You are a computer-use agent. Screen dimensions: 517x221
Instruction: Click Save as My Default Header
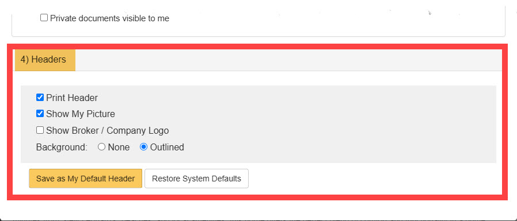85,179
